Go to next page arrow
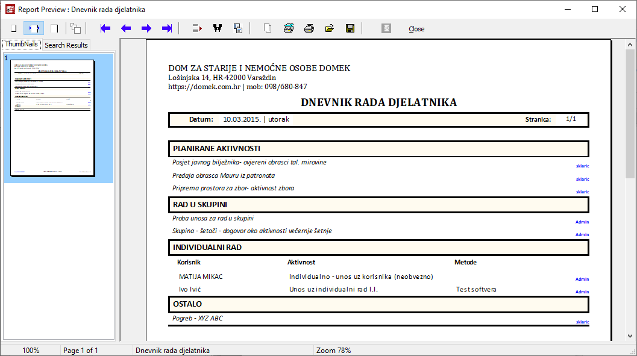This screenshot has height=356, width=637. [x=146, y=28]
